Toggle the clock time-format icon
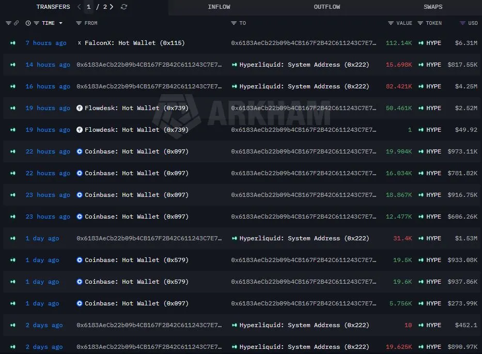 28,23
